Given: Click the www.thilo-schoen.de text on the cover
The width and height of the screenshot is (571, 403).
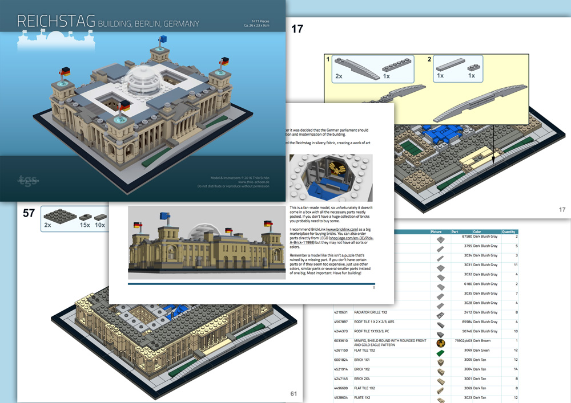Looking at the screenshot, I should tap(254, 182).
